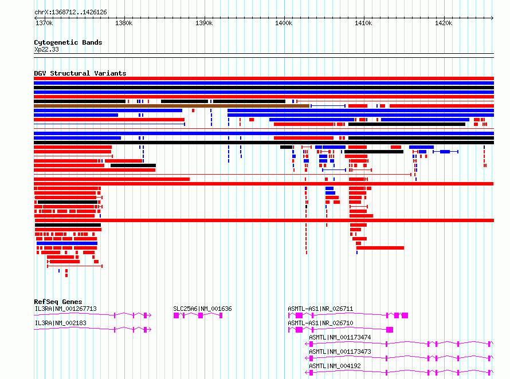510x379 pixels.
Task: Click the 1410k ruler position label
Action: click(x=363, y=23)
